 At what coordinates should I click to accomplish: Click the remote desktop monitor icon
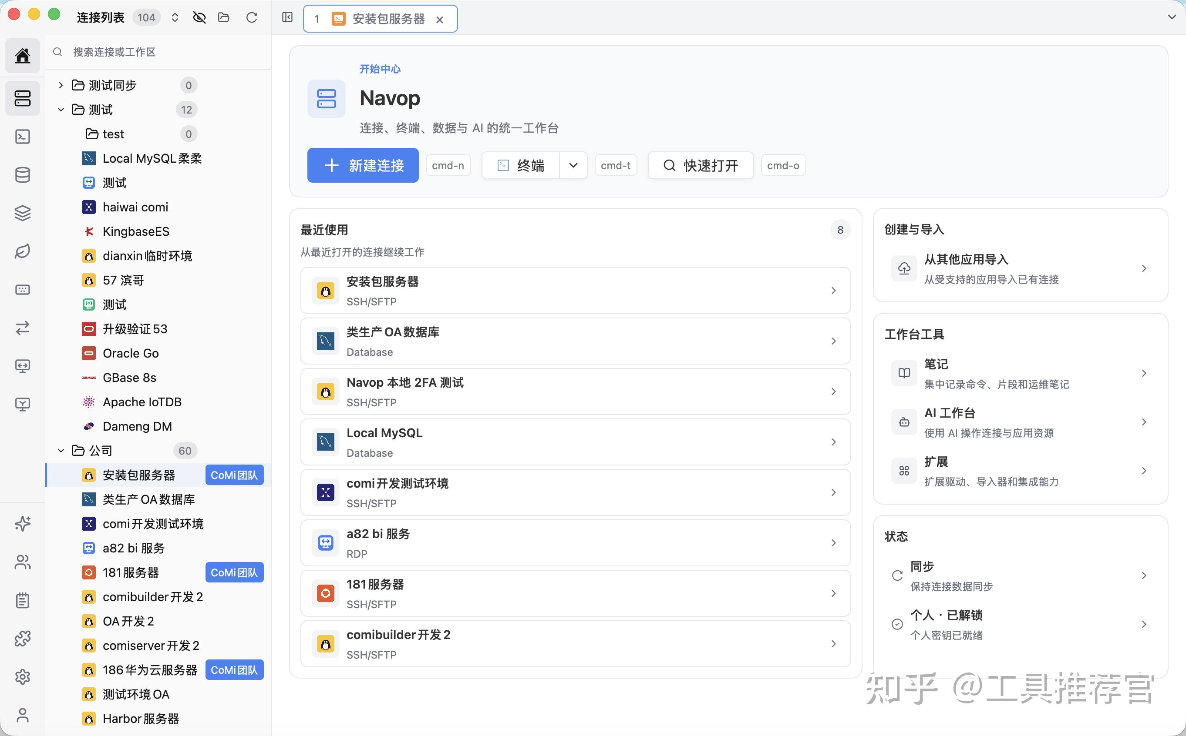tap(22, 366)
